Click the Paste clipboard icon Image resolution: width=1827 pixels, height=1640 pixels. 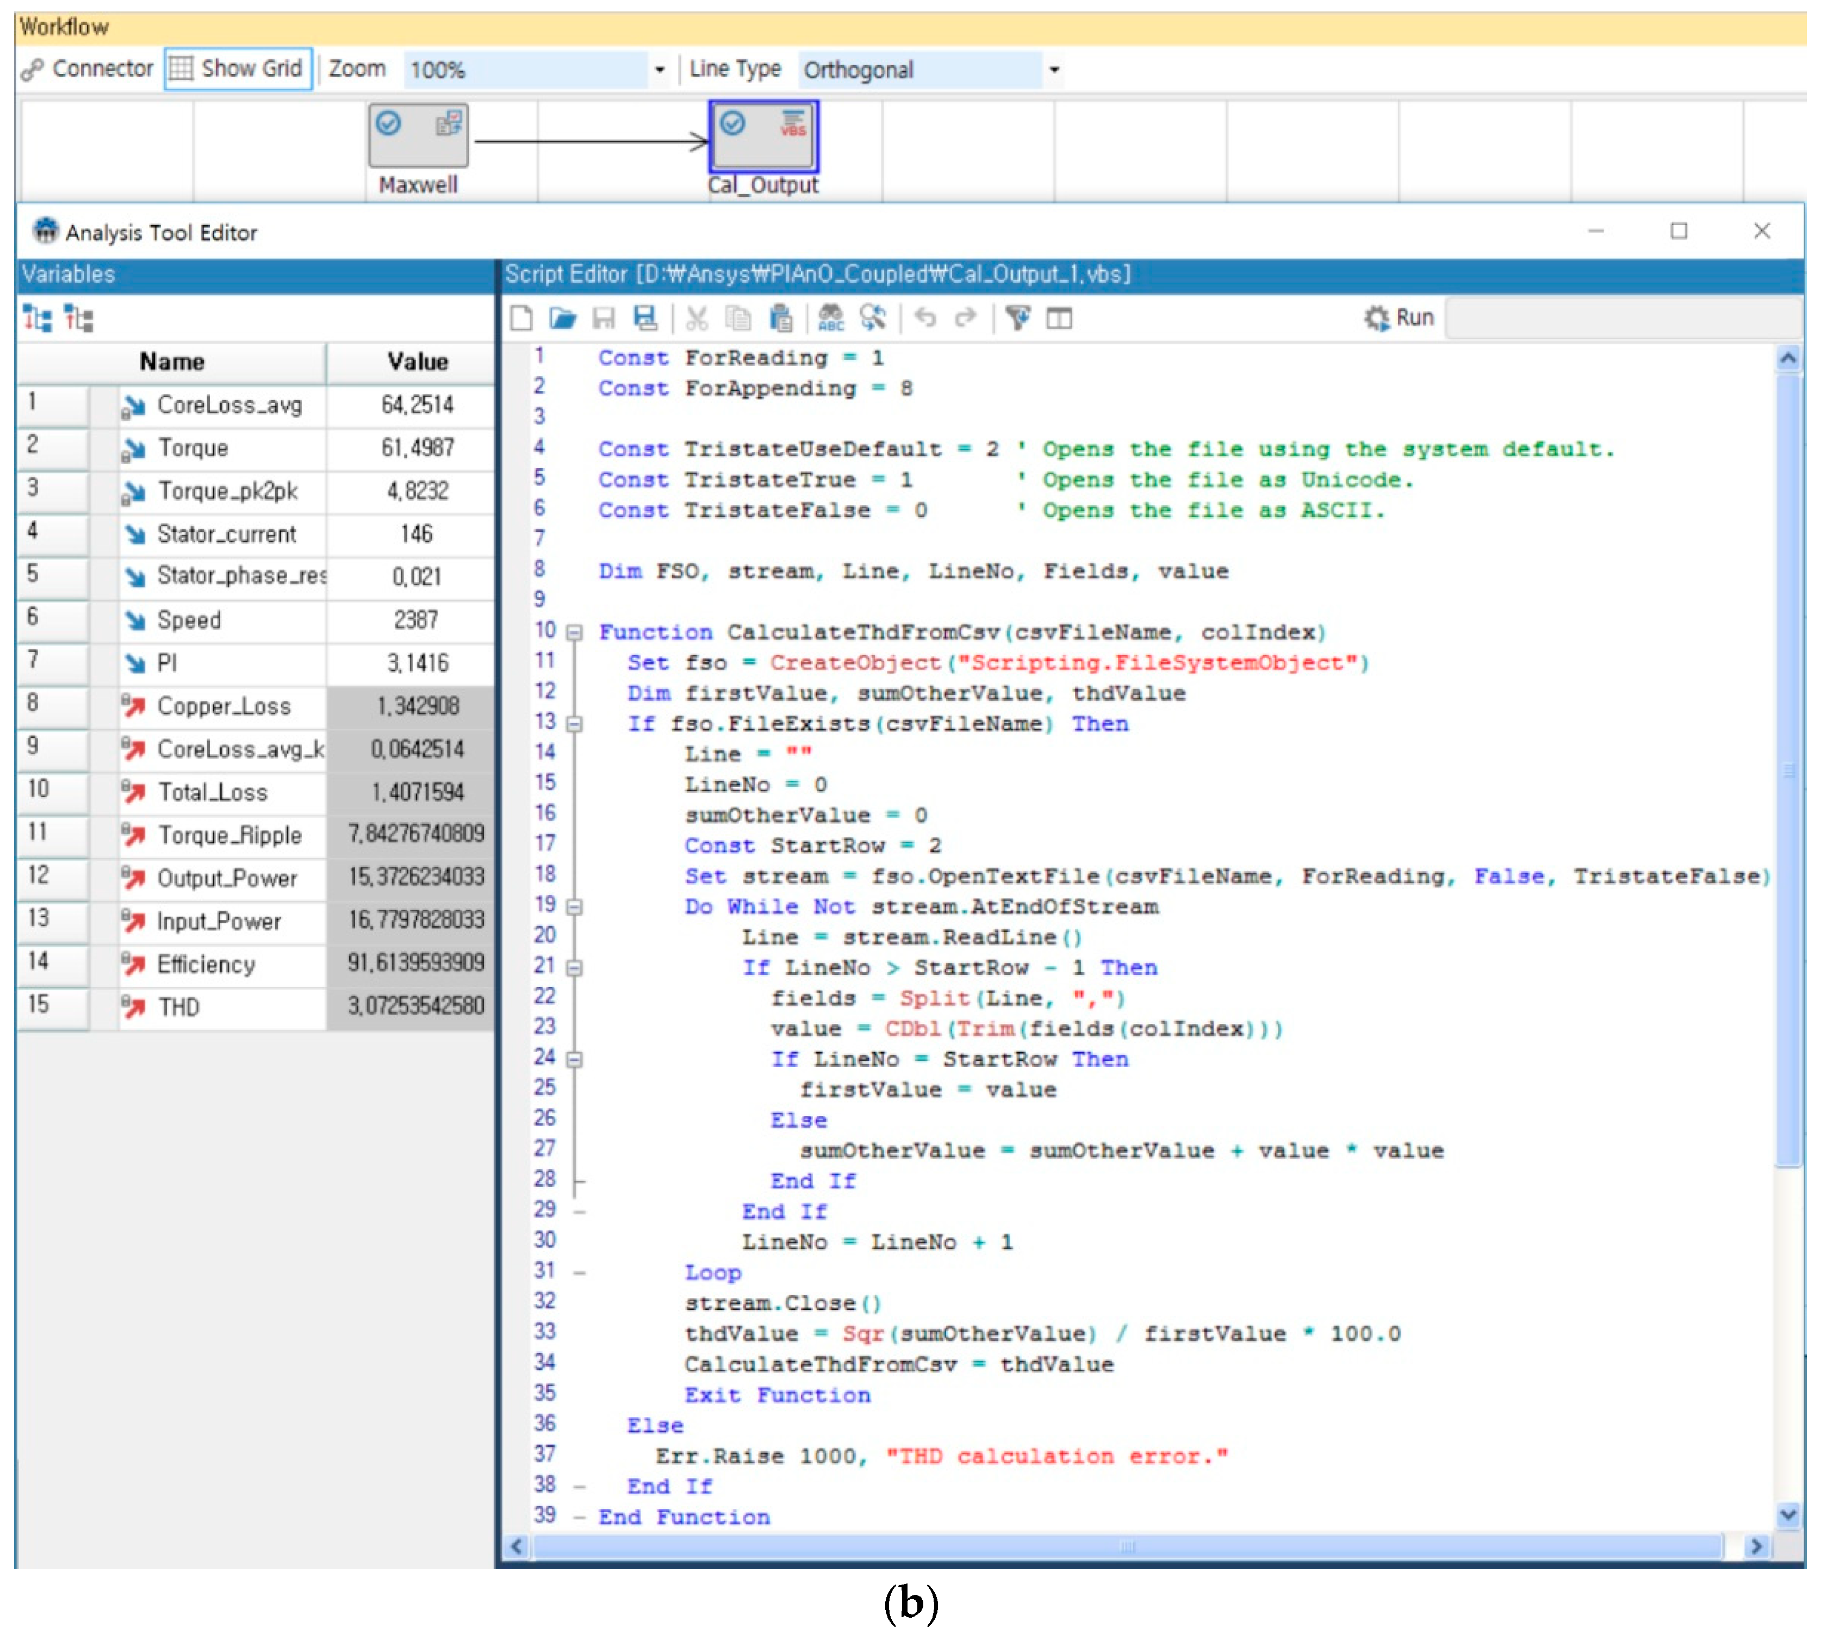[780, 318]
